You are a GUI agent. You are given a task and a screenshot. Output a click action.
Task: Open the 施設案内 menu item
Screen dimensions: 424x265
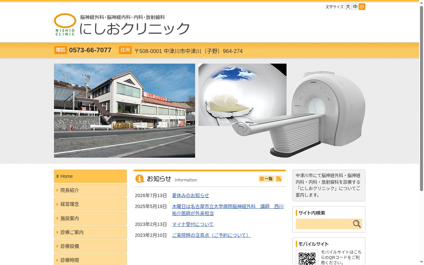click(90, 218)
